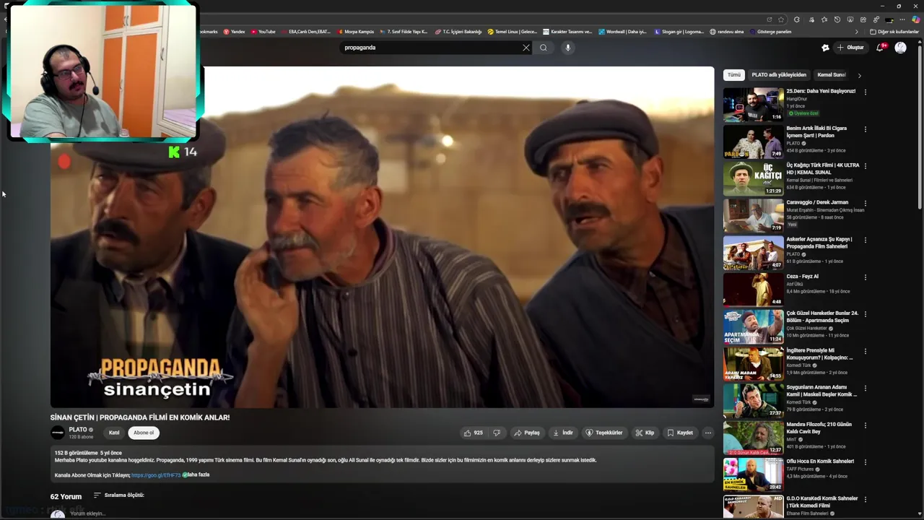Click the magnifier search button
The image size is (924, 520).
pos(544,48)
